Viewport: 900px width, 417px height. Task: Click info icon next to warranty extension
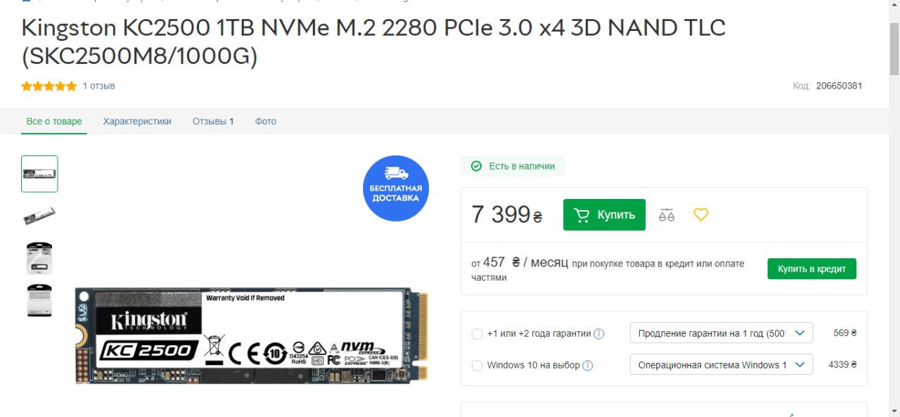599,334
